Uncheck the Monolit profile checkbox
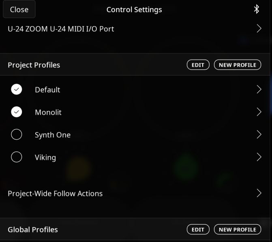The height and width of the screenshot is (242, 272). click(17, 112)
